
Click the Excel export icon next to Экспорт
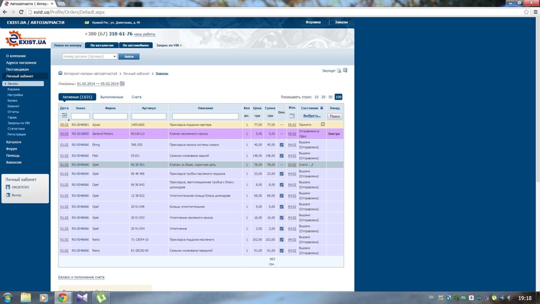click(339, 71)
